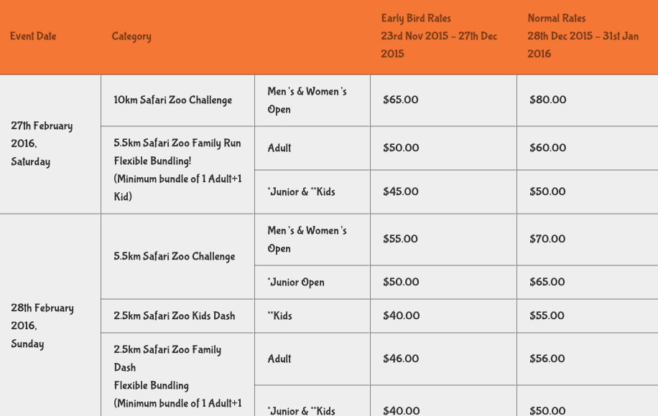Select the $70.00 normal rate price

pyautogui.click(x=547, y=239)
